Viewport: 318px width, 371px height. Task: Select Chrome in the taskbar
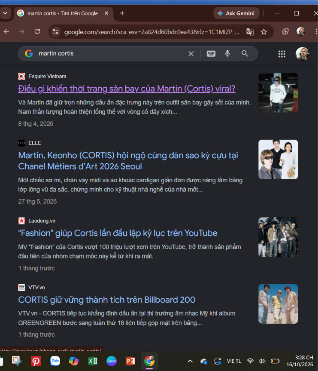tap(149, 361)
